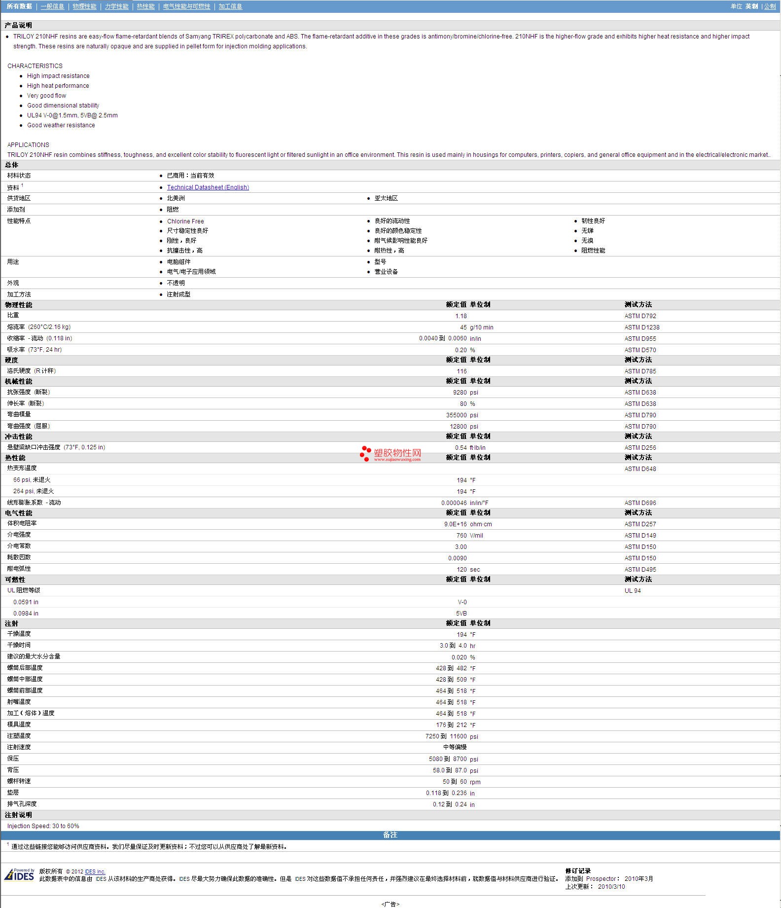Click the ASTM D696 test method
Image resolution: width=781 pixels, height=908 pixels.
pyautogui.click(x=640, y=503)
